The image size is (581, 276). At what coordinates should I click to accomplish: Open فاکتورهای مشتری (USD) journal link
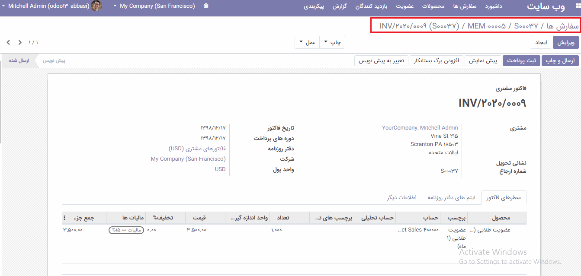point(197,149)
